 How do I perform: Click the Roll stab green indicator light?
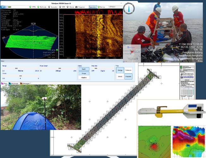(38, 7)
